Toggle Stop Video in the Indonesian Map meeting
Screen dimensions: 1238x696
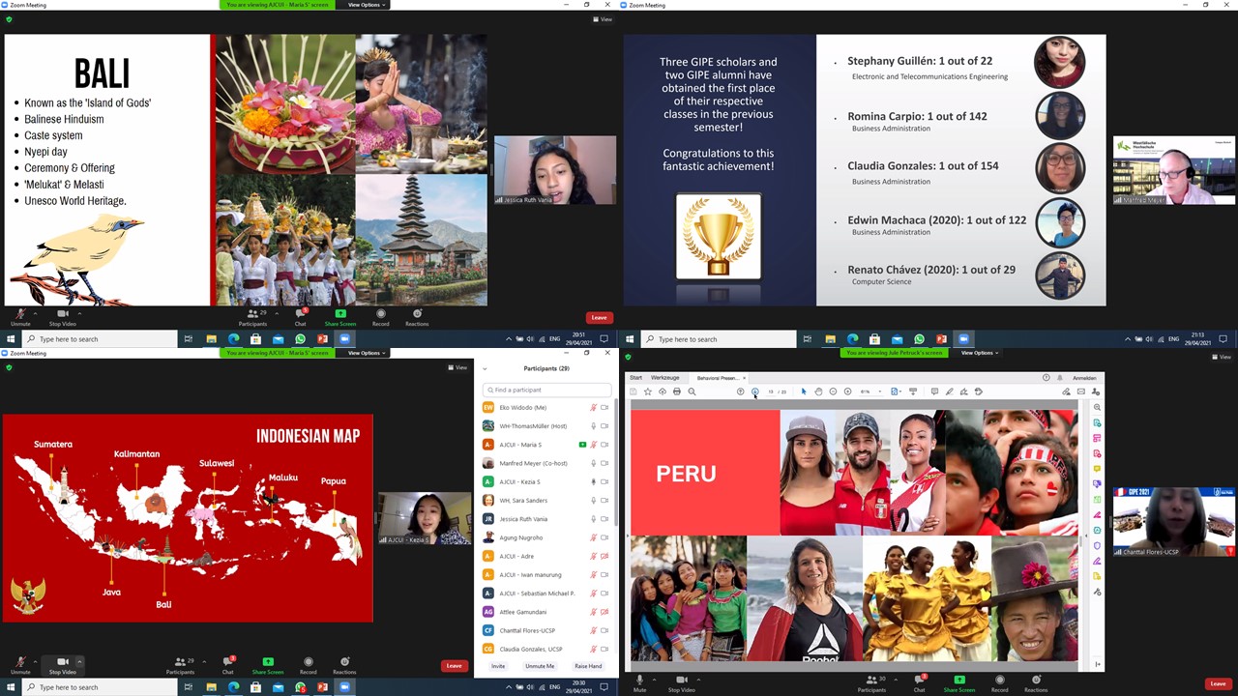coord(63,665)
